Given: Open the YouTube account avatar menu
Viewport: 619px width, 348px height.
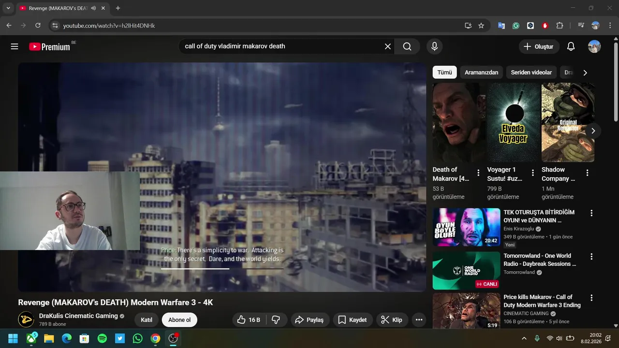Looking at the screenshot, I should [x=594, y=46].
